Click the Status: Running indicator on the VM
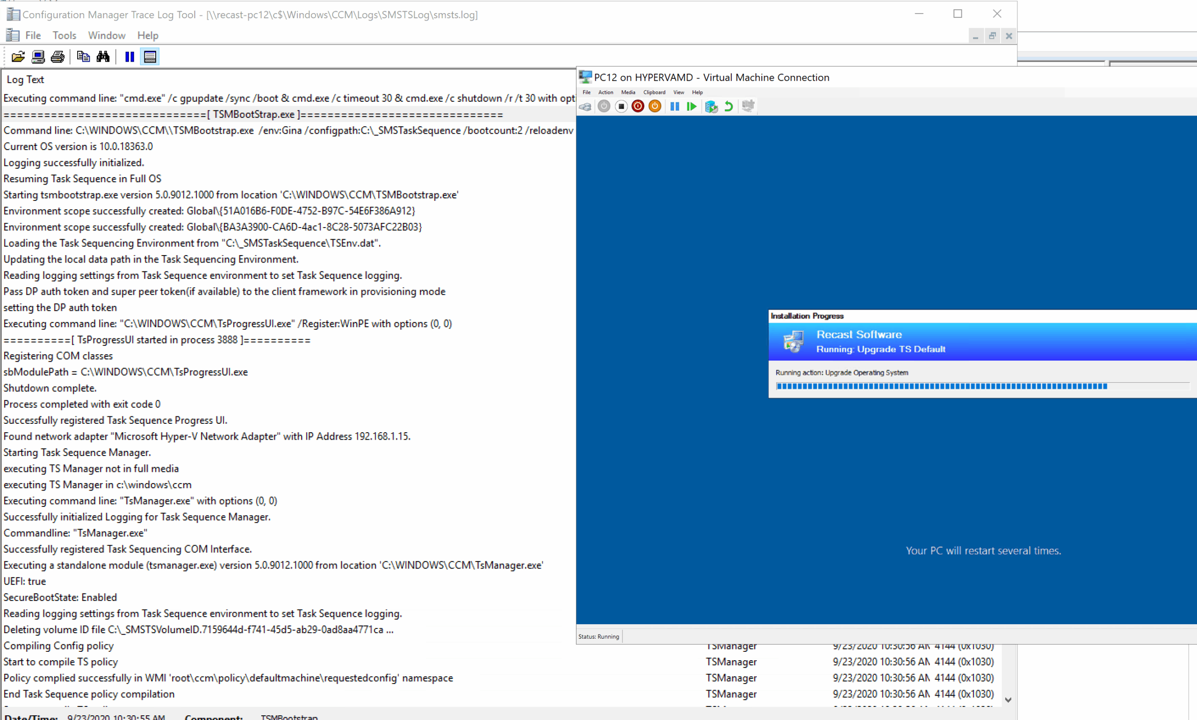Image resolution: width=1197 pixels, height=720 pixels. click(598, 636)
